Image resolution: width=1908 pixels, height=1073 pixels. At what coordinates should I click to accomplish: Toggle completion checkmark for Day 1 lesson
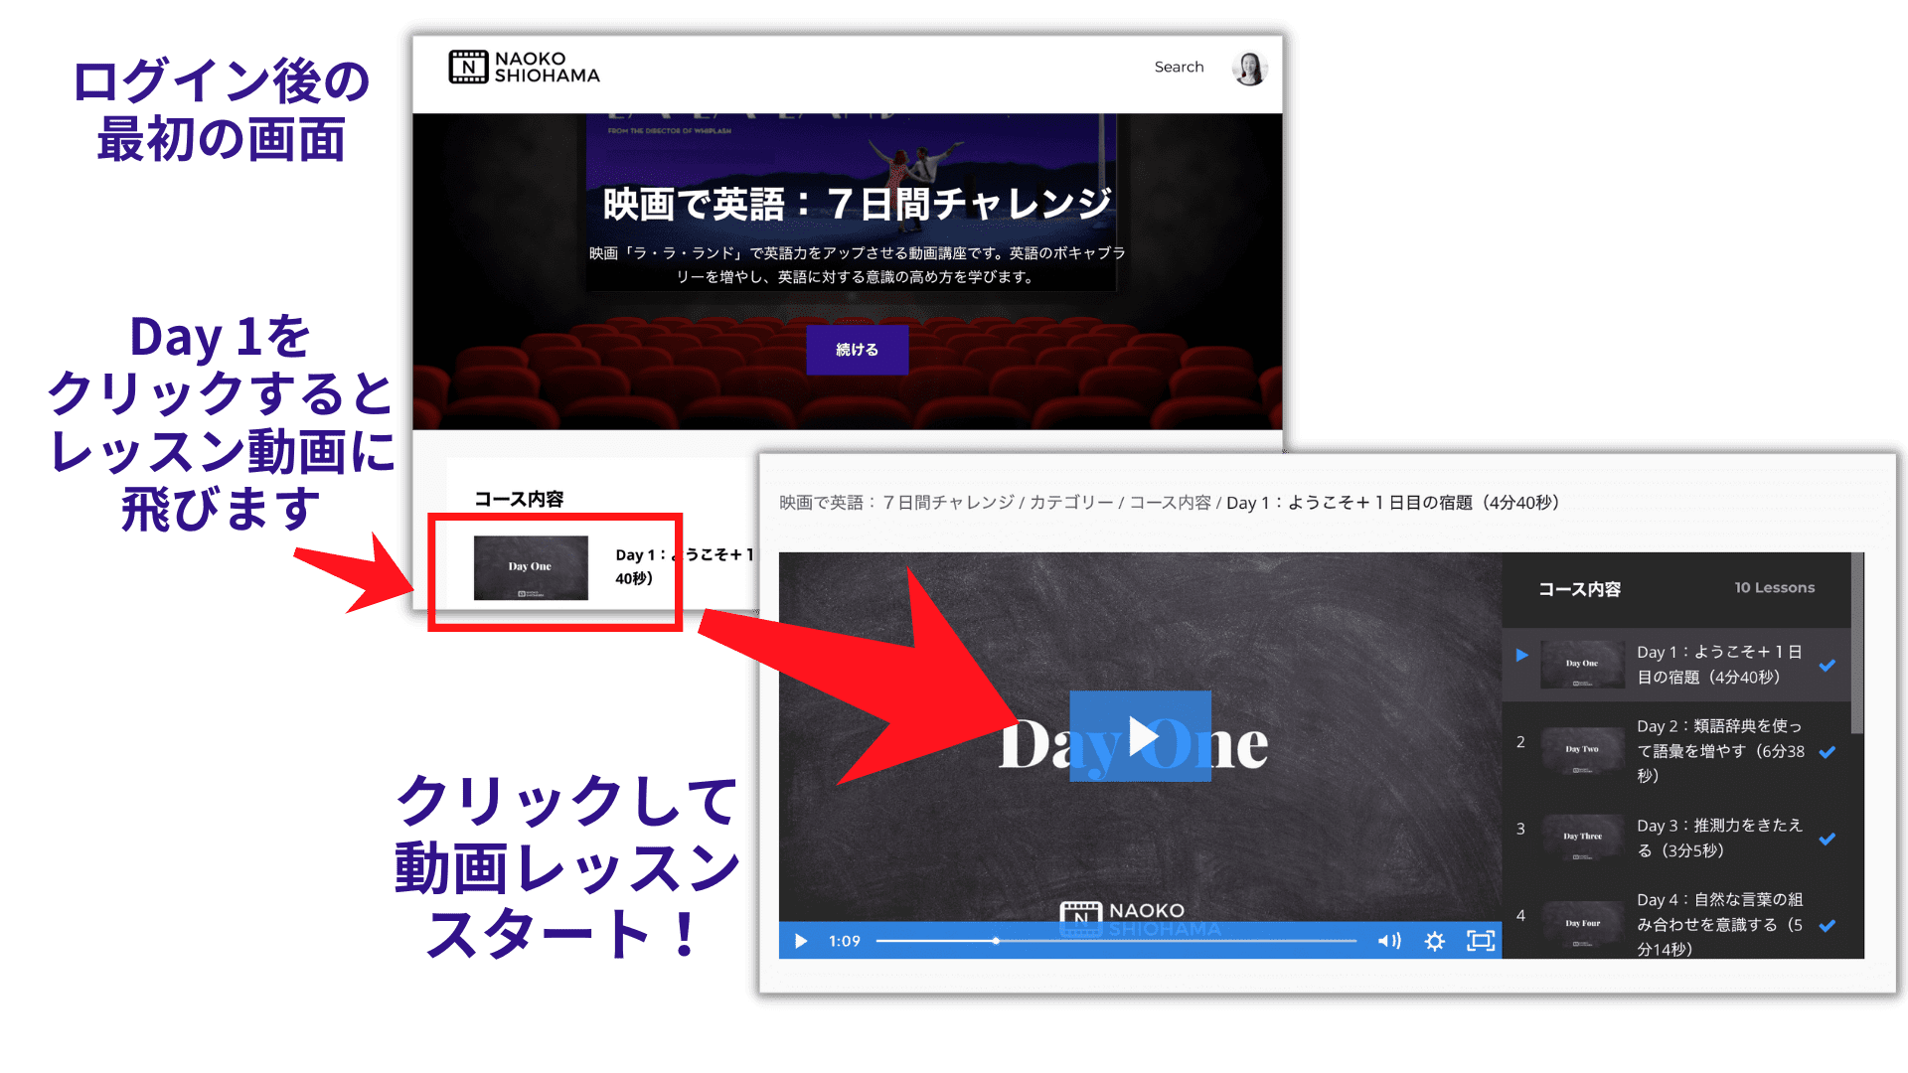[1827, 666]
